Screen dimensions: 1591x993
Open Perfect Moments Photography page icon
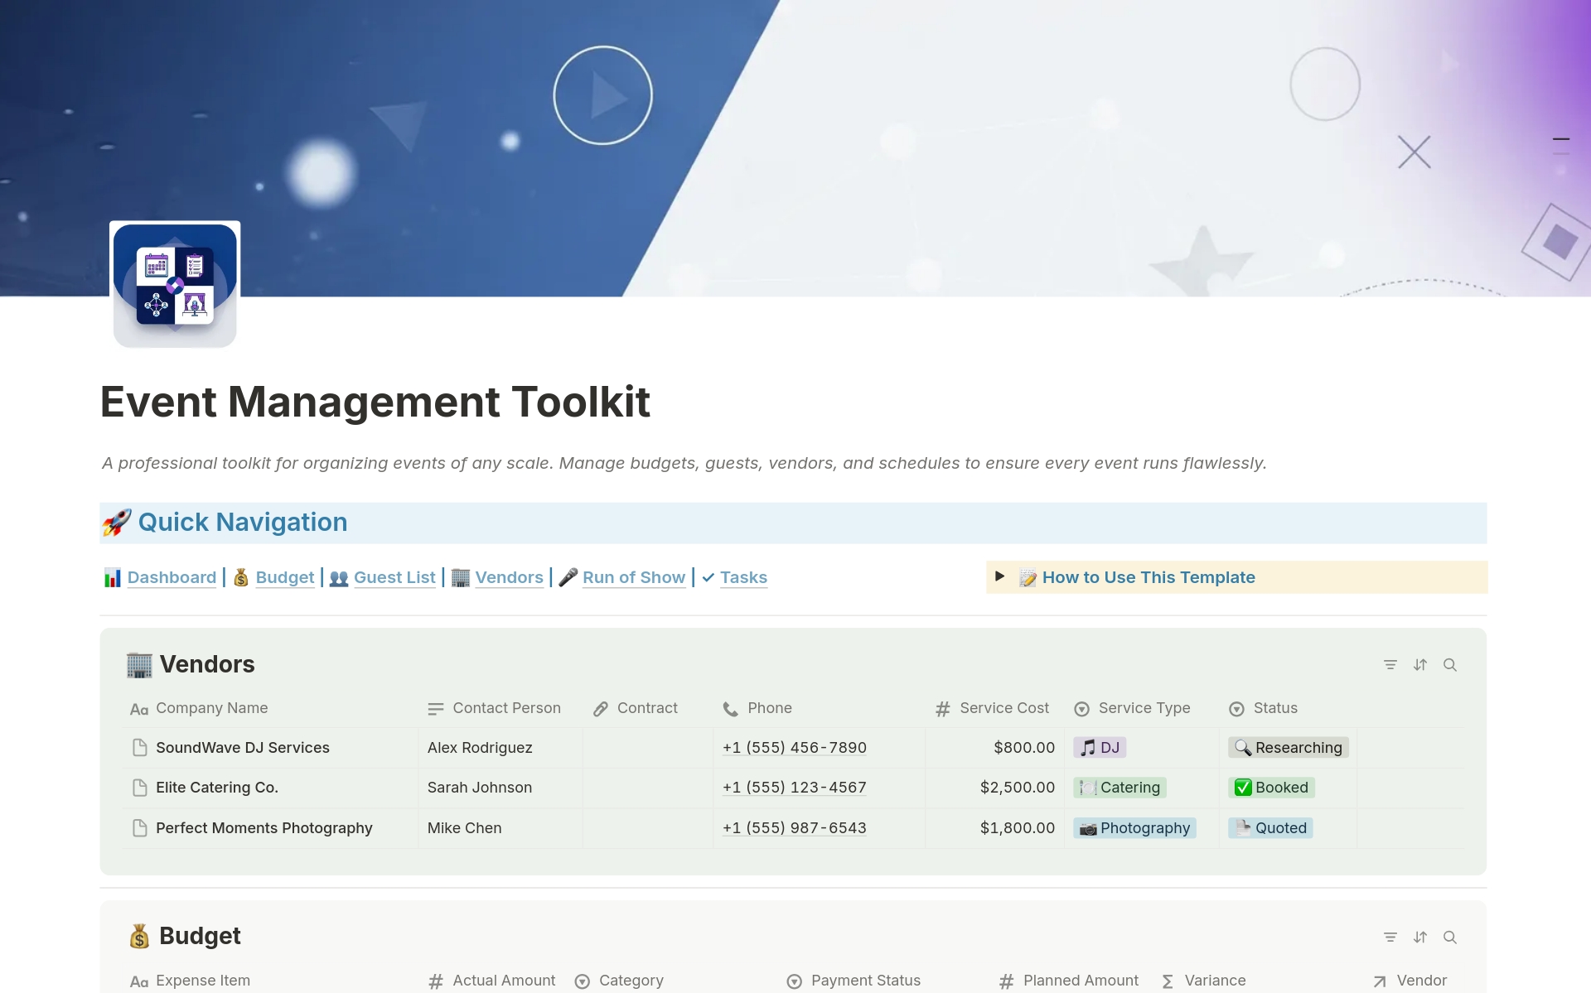pyautogui.click(x=140, y=828)
